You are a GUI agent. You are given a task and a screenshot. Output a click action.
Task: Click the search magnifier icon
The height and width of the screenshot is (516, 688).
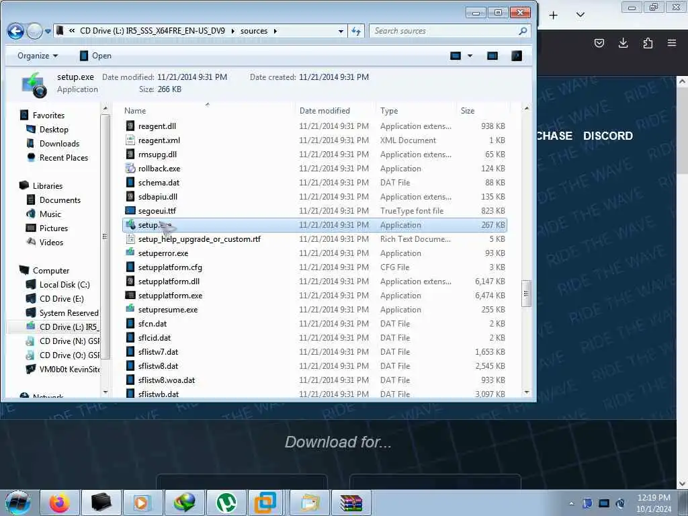523,31
